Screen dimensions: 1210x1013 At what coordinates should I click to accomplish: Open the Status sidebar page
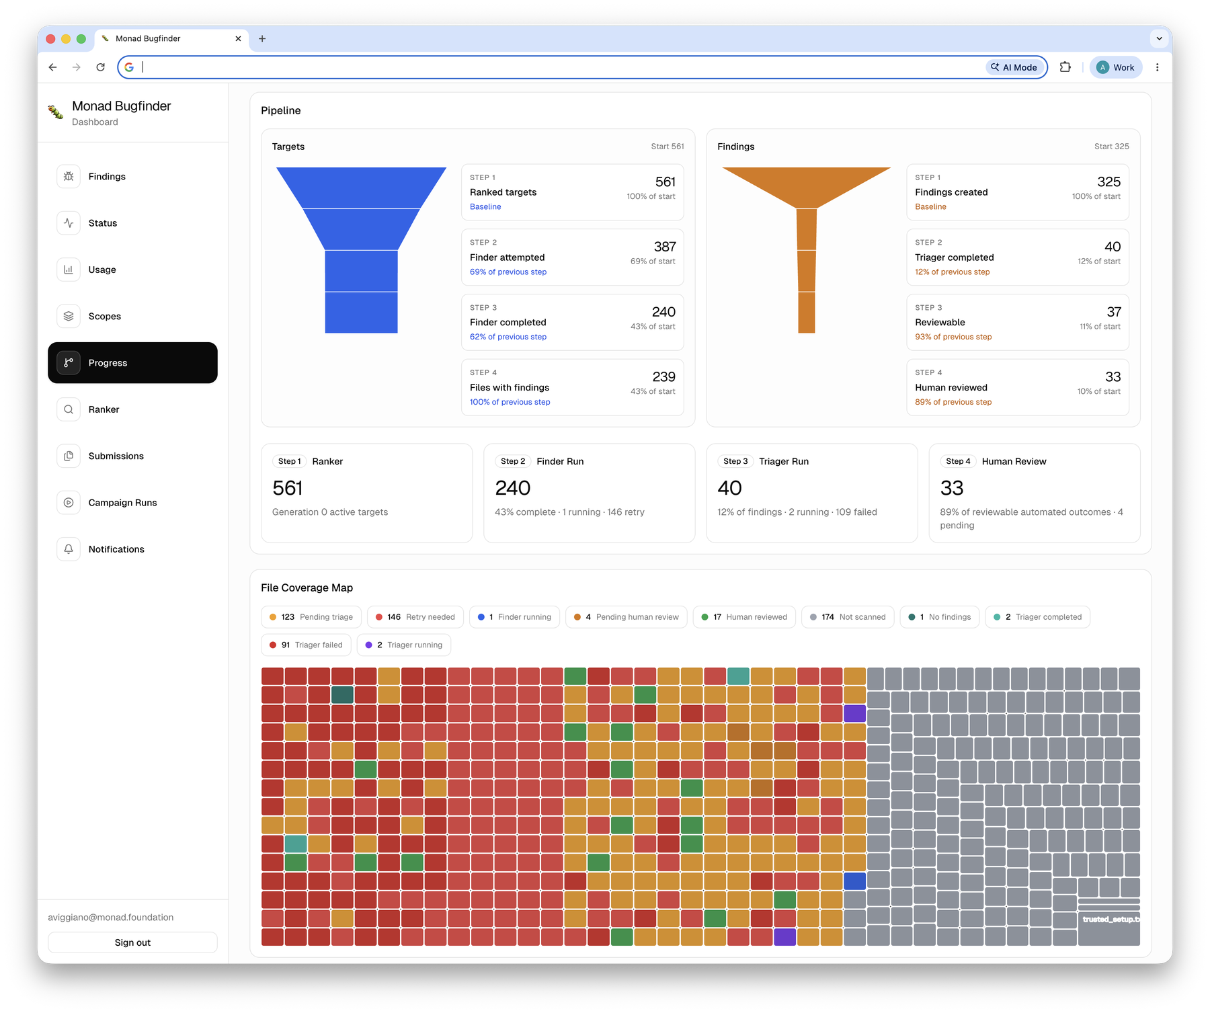(x=132, y=222)
